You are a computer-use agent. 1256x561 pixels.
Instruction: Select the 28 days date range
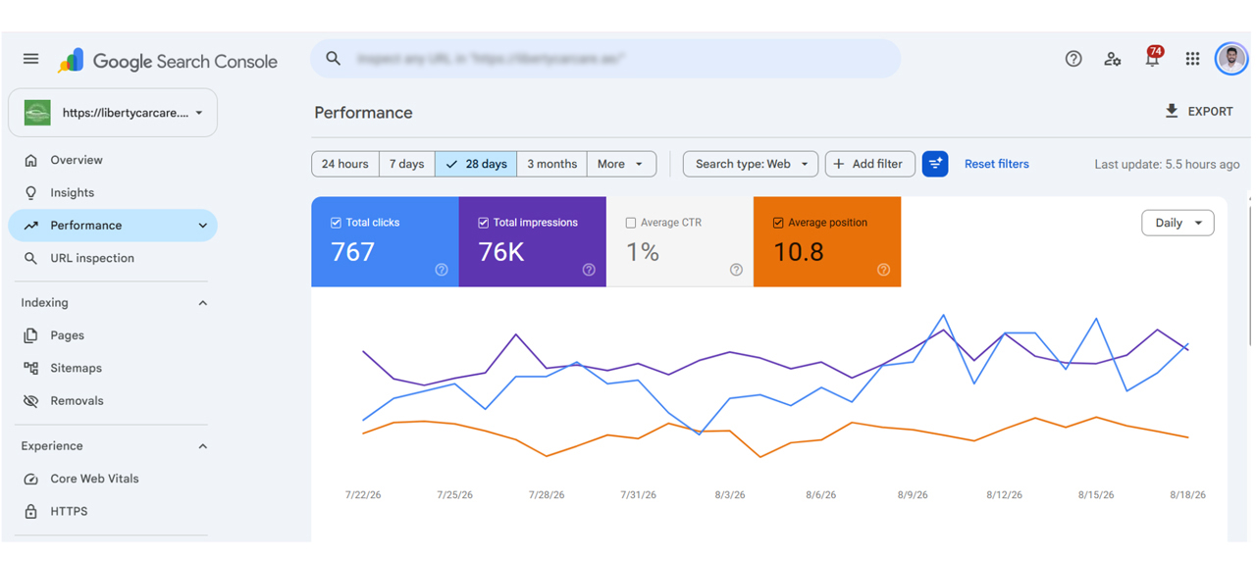477,164
